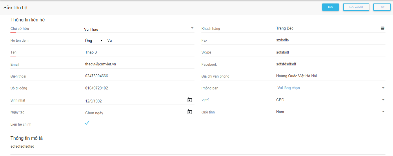The height and width of the screenshot is (156, 393).
Task: Expand the Giới tính dropdown
Action: (x=383, y=112)
